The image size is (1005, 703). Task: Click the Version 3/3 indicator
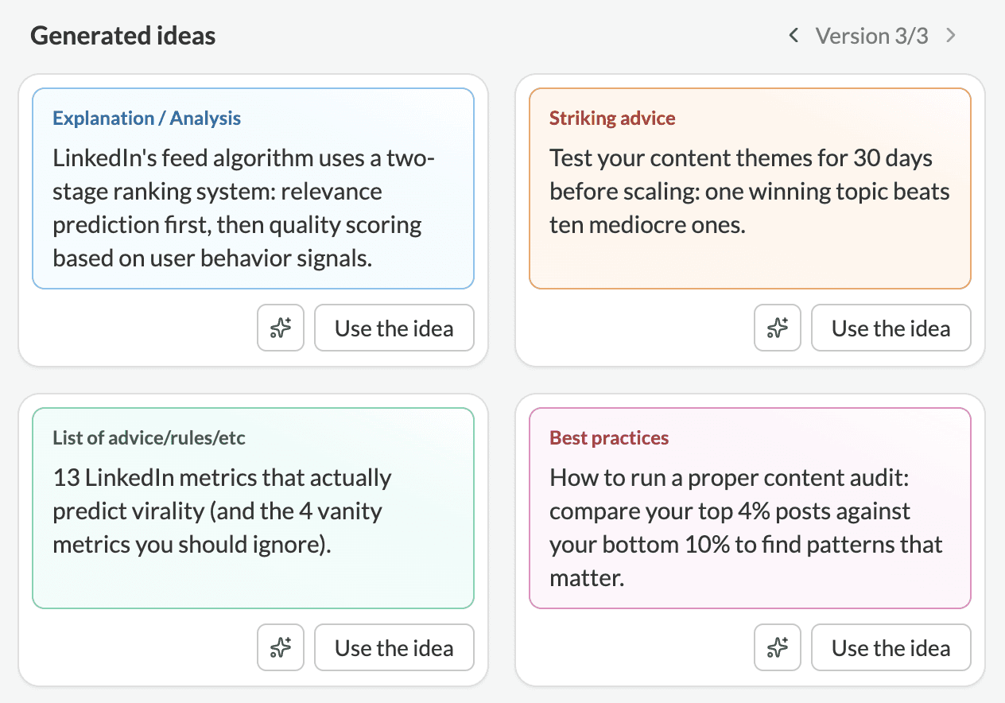pyautogui.click(x=871, y=36)
